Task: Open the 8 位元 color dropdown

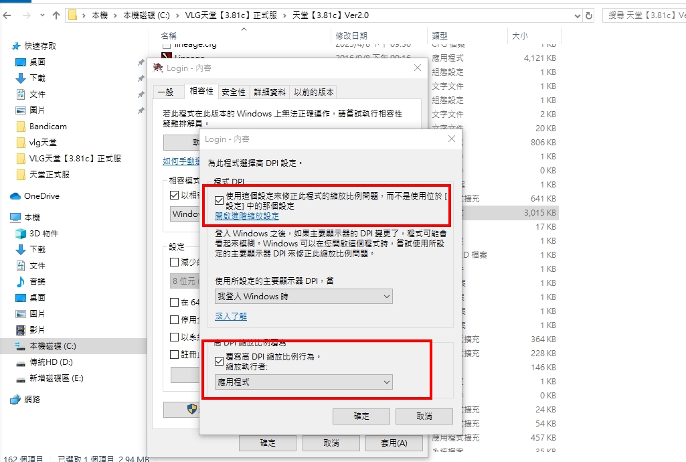Action: (x=185, y=281)
